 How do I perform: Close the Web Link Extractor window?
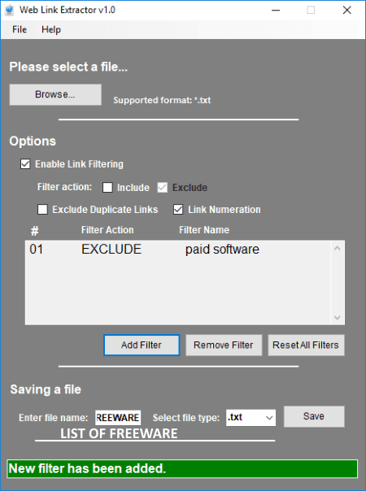[346, 11]
